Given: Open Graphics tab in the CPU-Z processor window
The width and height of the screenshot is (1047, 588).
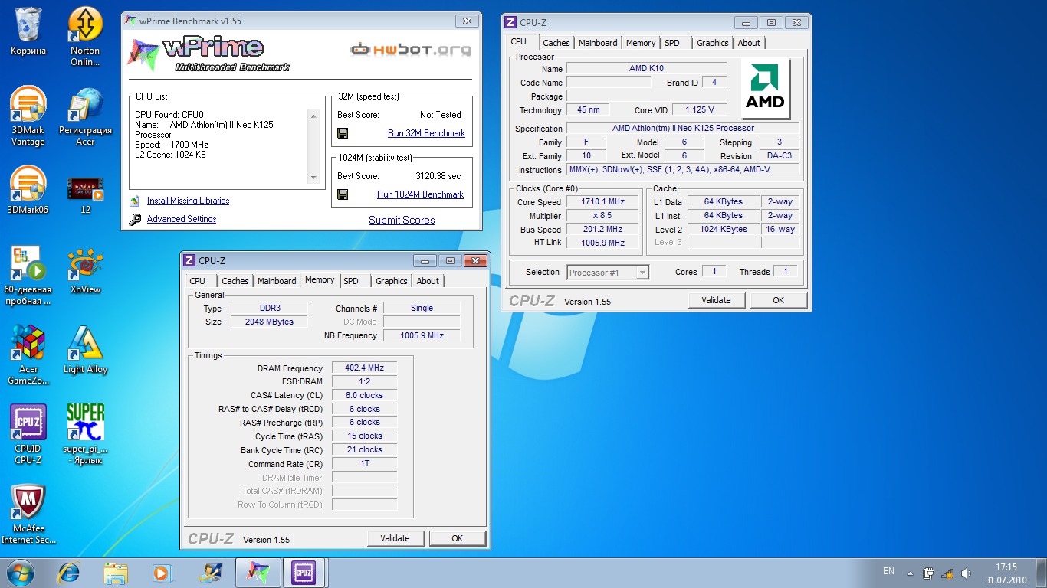Looking at the screenshot, I should 713,43.
